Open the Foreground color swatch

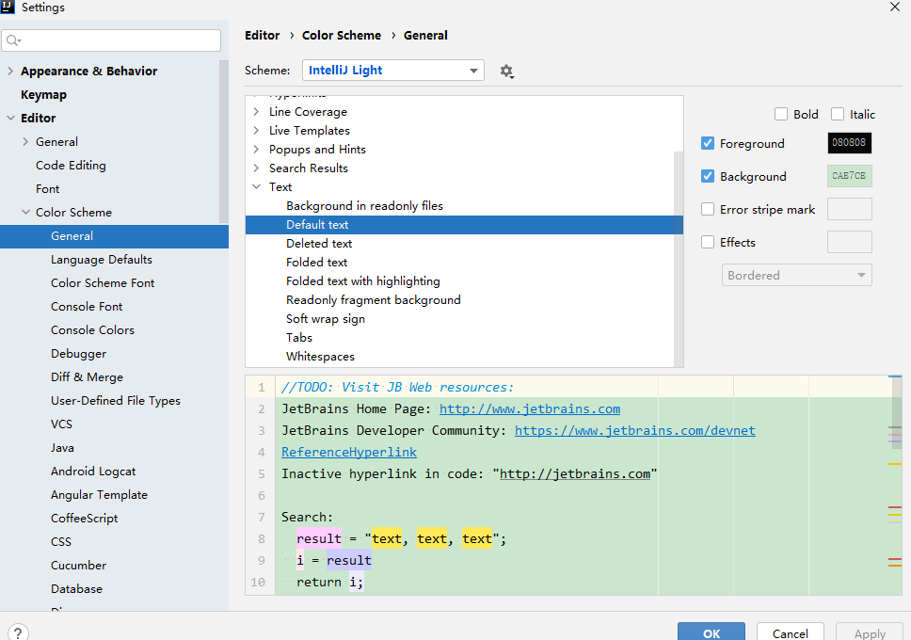[x=849, y=143]
